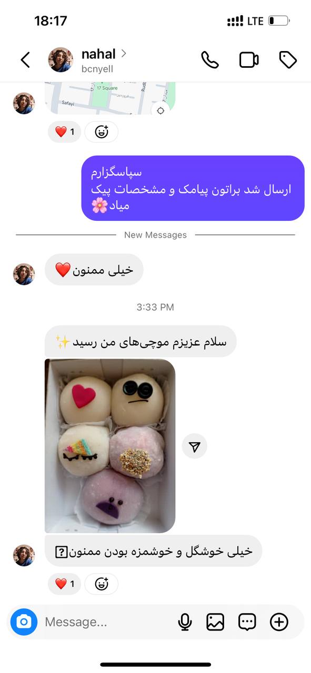
Task: Expand chat details chevron beside nahal
Action: [x=124, y=53]
